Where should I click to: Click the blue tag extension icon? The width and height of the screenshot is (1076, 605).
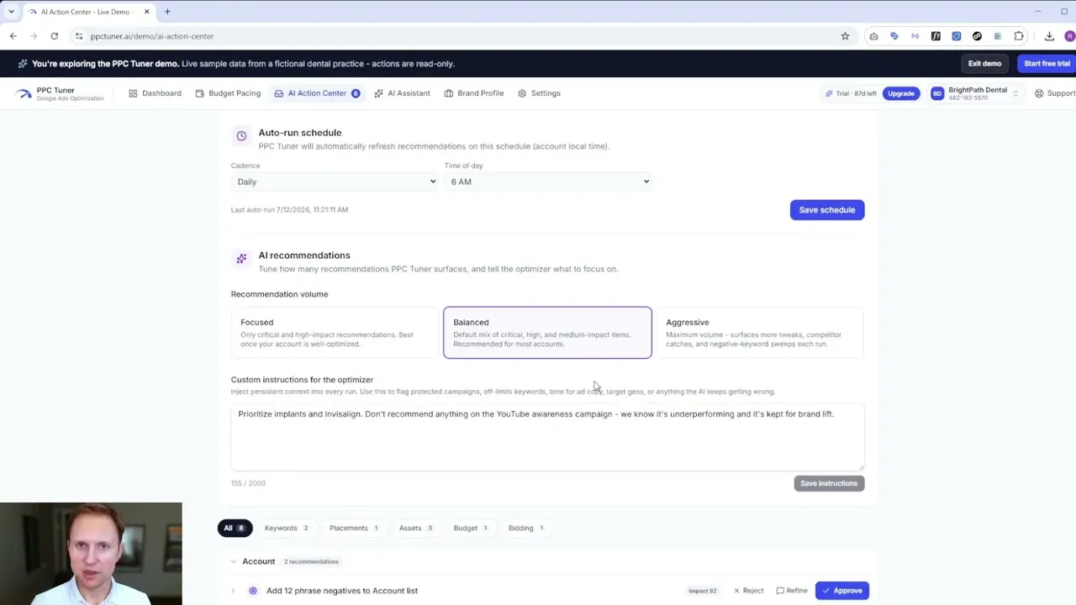click(x=894, y=36)
